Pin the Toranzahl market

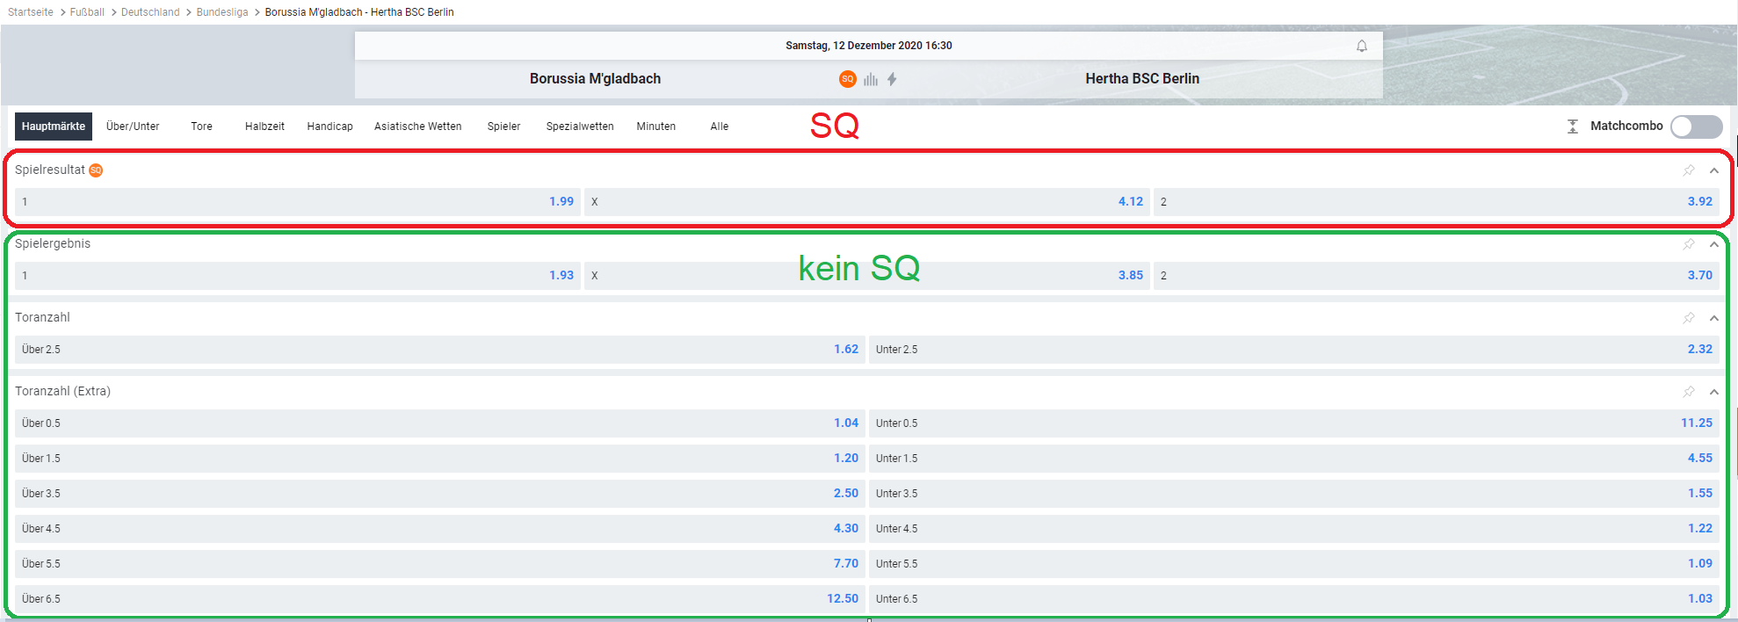point(1689,318)
